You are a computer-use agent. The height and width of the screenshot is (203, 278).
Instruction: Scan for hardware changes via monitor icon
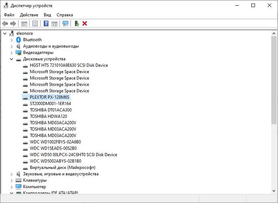pos(66,24)
